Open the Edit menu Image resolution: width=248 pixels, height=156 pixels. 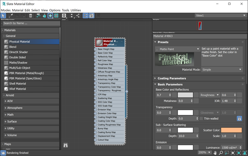(27, 10)
